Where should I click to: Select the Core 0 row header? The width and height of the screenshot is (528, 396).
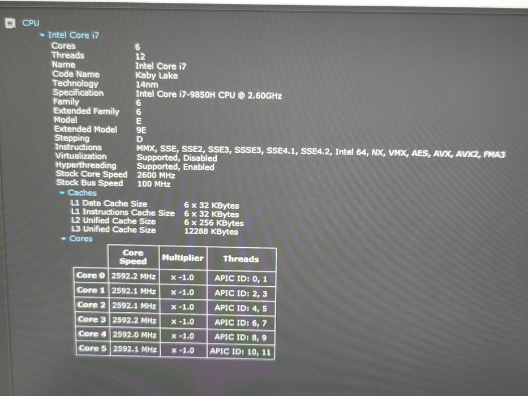[91, 276]
